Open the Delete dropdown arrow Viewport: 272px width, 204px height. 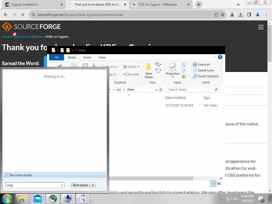point(139,67)
